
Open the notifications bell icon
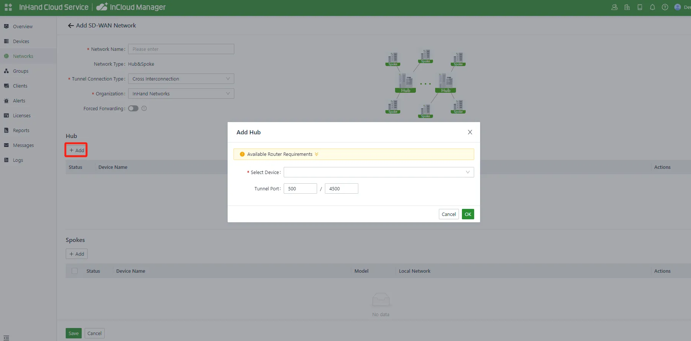pyautogui.click(x=652, y=7)
